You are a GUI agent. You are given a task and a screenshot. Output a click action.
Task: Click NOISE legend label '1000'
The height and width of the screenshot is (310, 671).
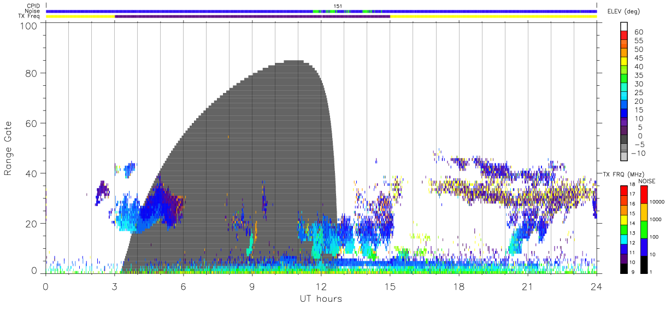point(656,219)
